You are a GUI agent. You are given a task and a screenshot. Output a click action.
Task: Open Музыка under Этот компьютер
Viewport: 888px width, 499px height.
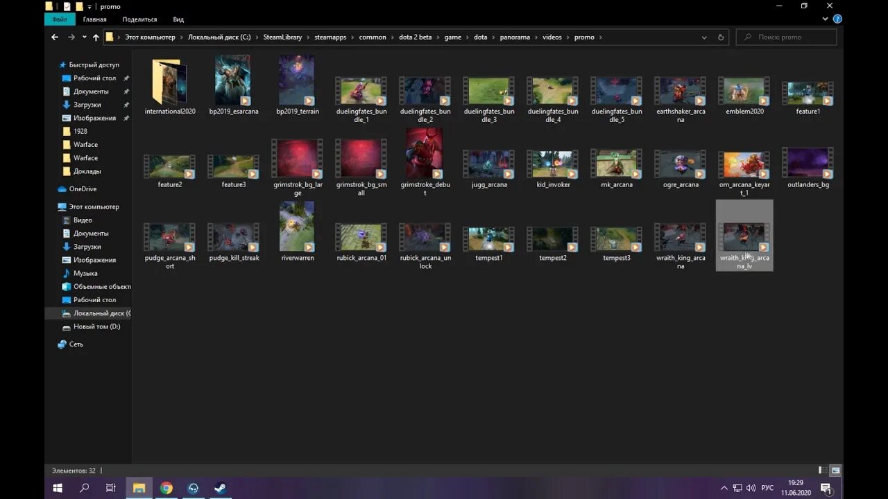80,273
